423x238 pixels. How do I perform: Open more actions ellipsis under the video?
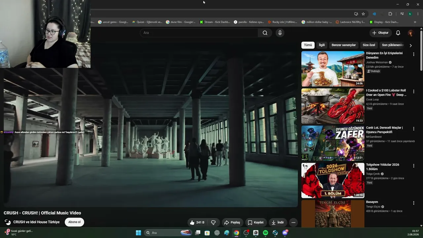coord(293,222)
